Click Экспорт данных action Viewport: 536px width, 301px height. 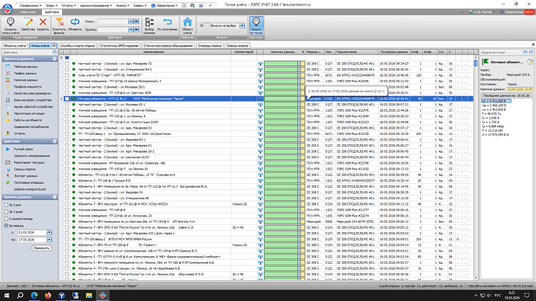26,176
